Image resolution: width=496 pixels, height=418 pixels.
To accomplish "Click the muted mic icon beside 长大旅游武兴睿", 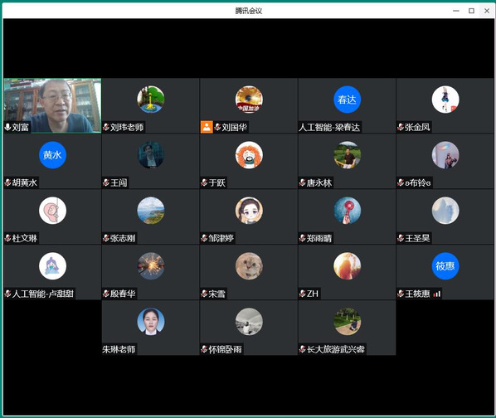I will [303, 349].
